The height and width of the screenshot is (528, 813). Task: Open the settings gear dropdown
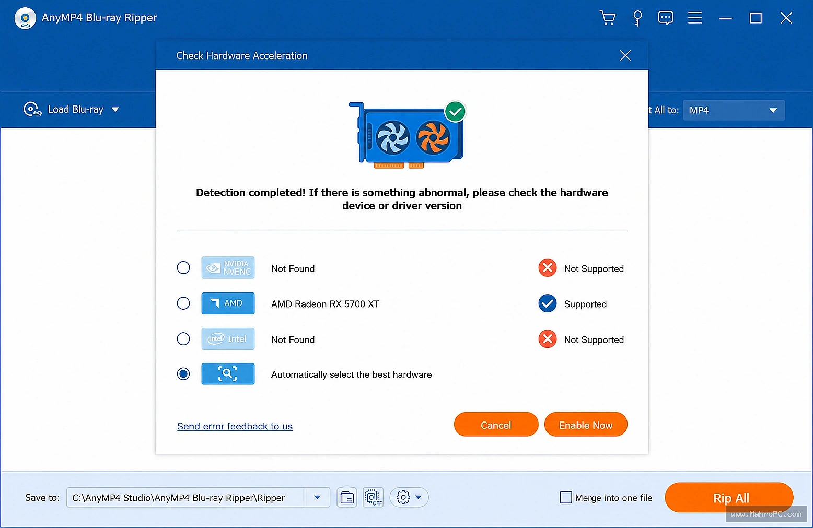pos(409,498)
